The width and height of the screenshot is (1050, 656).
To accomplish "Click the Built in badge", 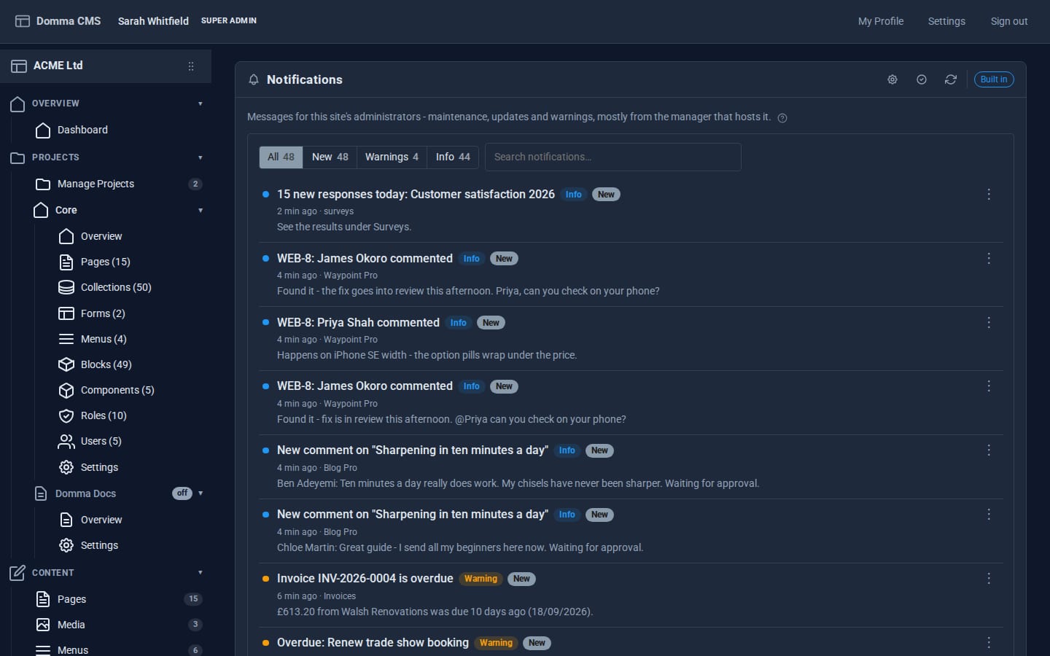I will pyautogui.click(x=994, y=79).
